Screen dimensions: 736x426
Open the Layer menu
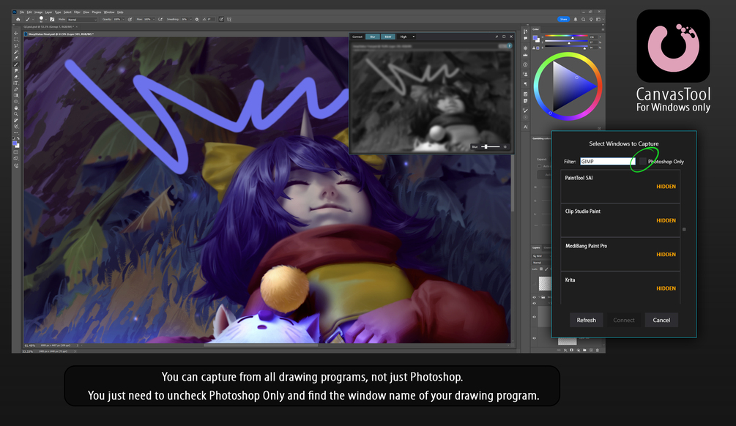(48, 12)
